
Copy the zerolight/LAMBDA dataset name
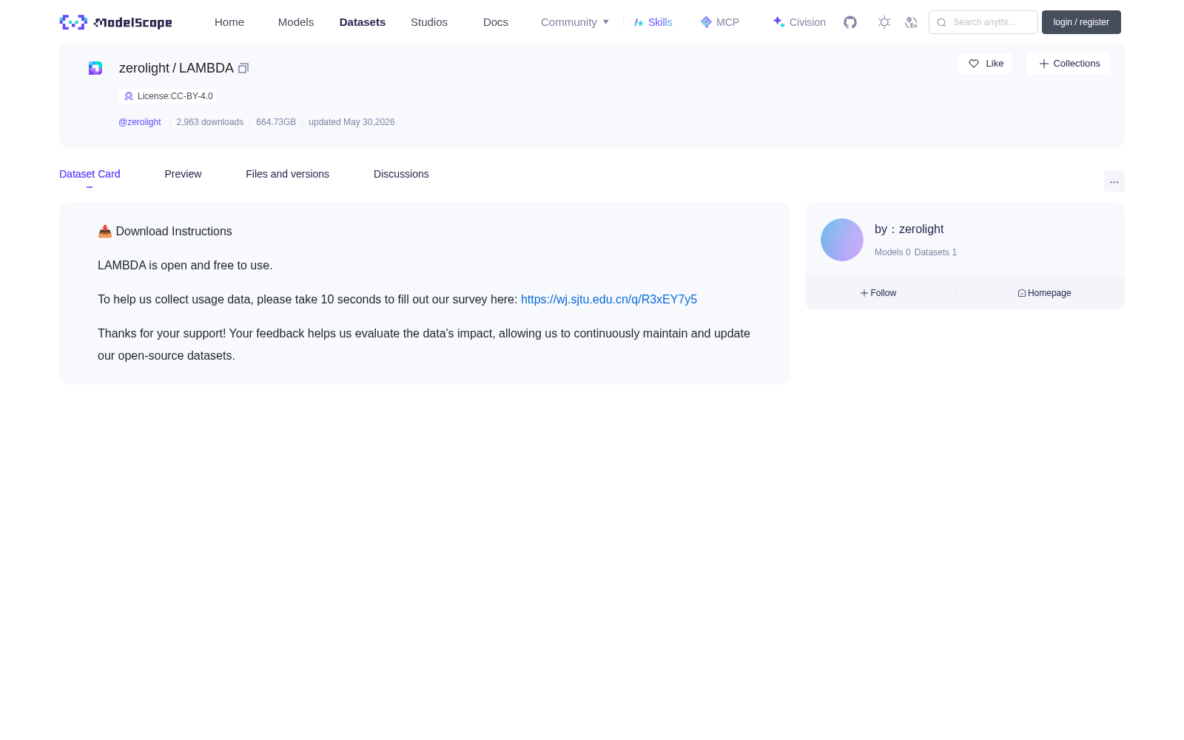click(243, 68)
